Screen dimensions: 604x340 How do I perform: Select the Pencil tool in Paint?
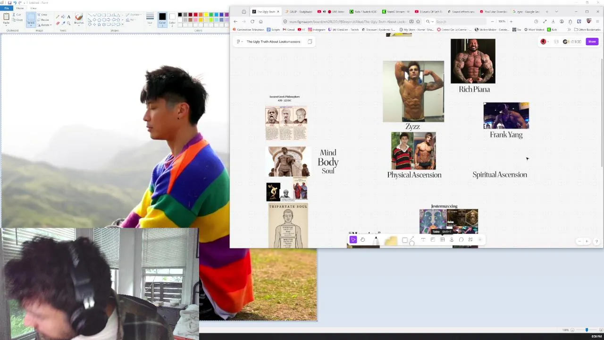58,17
